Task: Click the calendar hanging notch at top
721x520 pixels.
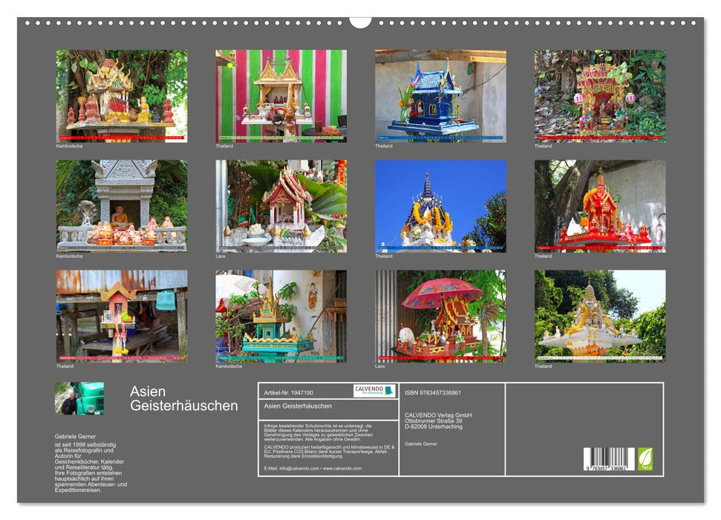Action: [360, 22]
